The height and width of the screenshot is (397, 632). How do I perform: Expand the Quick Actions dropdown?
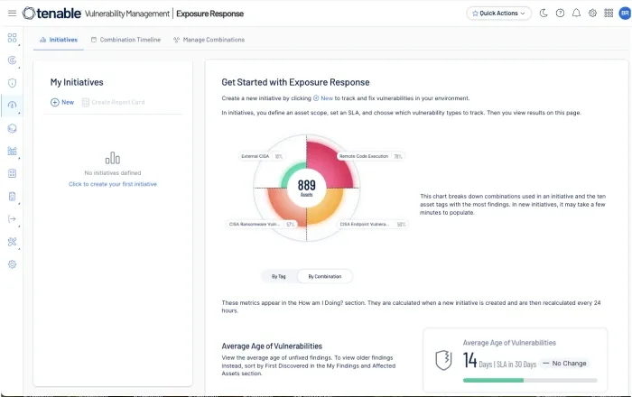(499, 14)
